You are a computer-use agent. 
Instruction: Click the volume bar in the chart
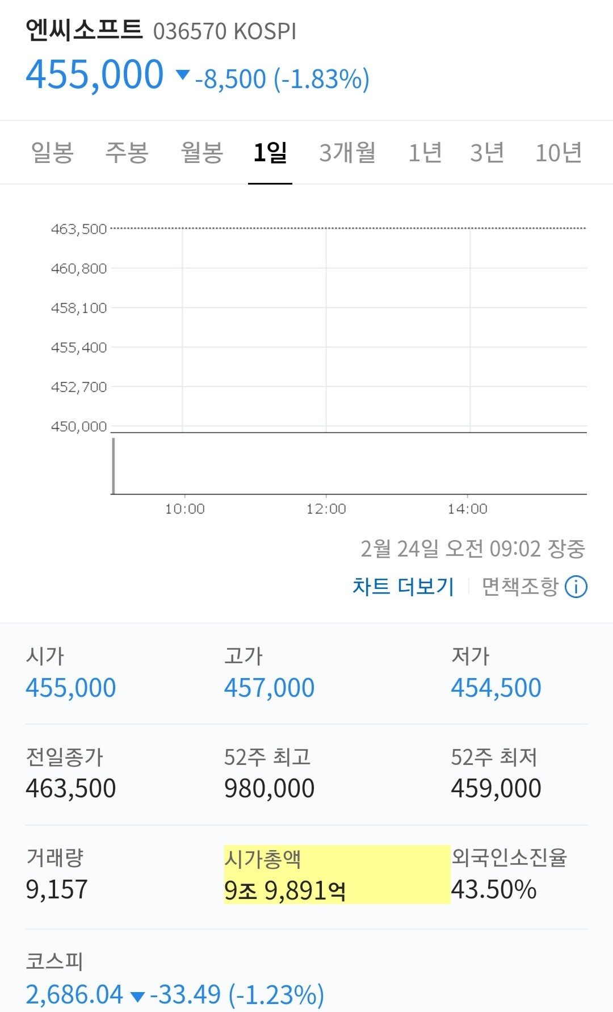(114, 466)
